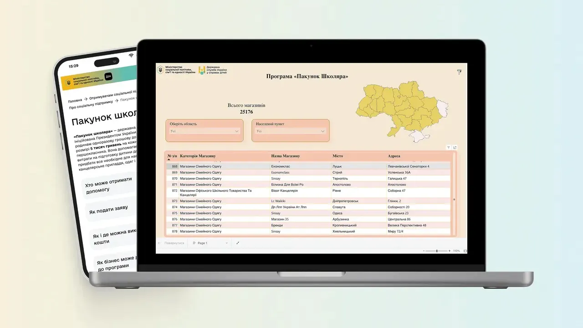Click the filter funnel icon at top right
Screen dimensions: 583x328
point(459,72)
